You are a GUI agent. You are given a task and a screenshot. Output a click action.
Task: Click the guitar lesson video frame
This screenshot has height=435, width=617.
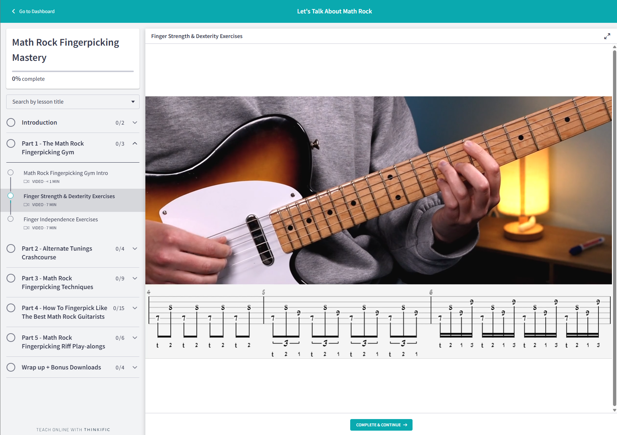click(378, 190)
